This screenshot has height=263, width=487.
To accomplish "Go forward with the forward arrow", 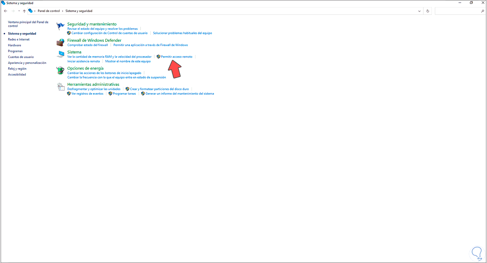I will [x=13, y=11].
